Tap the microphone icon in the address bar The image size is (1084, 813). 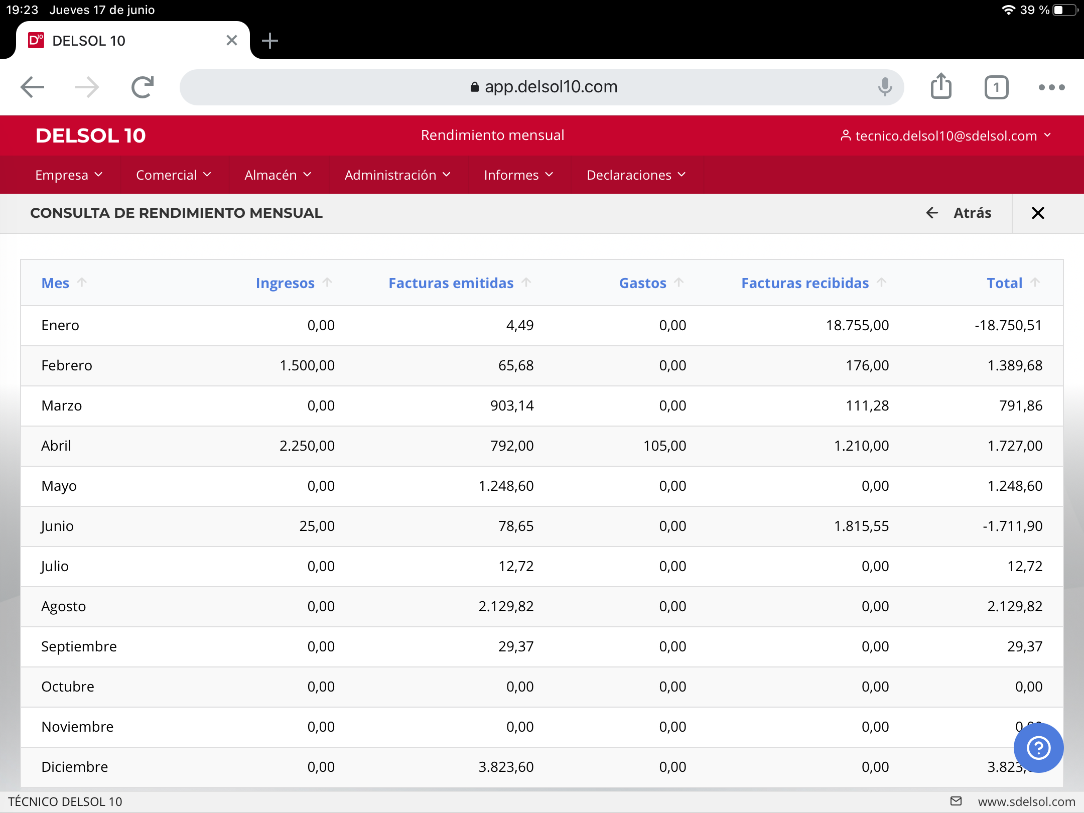[x=885, y=87]
